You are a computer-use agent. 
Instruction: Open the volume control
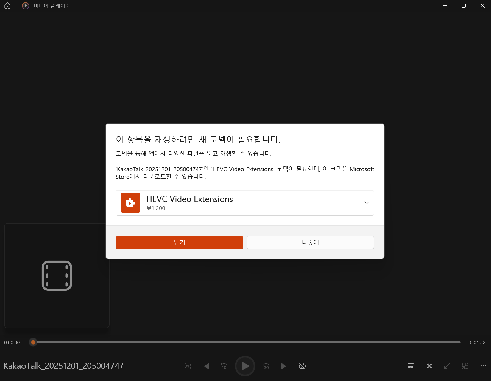429,366
